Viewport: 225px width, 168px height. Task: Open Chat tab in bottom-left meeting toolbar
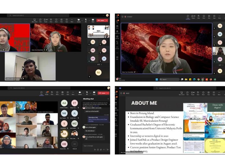click(41, 93)
